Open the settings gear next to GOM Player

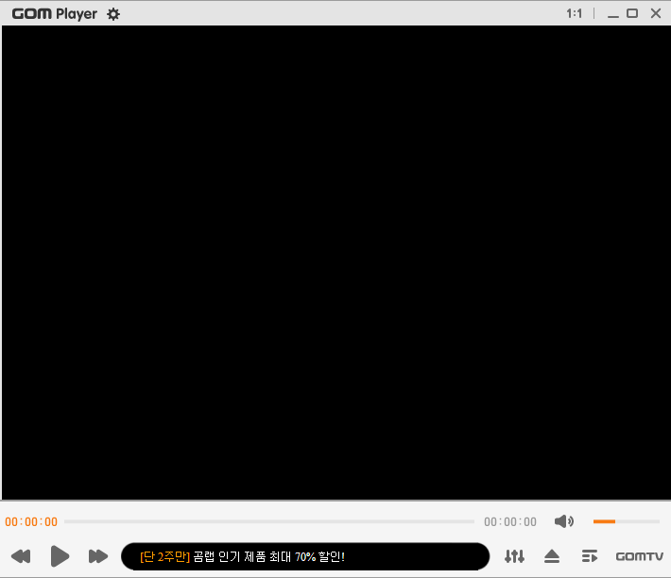pyautogui.click(x=113, y=14)
